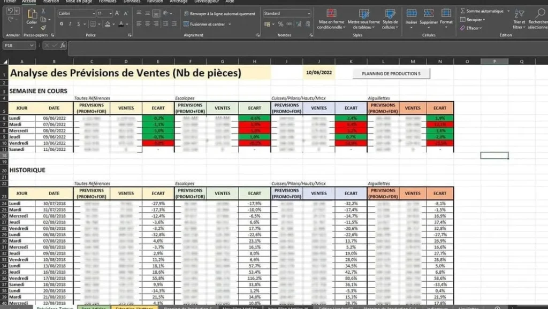Image resolution: width=548 pixels, height=309 pixels.
Task: Select the Format Painter brush
Action: coord(43,28)
